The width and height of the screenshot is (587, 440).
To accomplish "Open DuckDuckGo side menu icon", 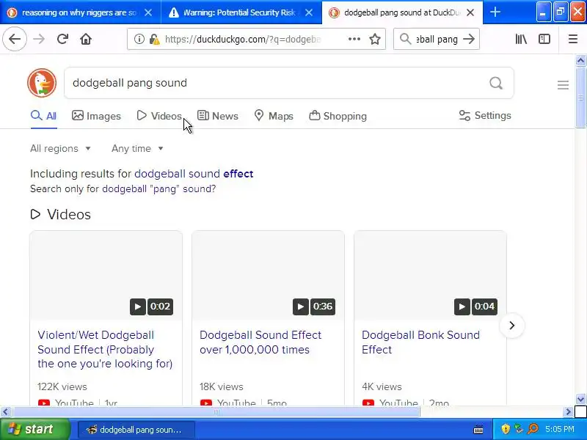I will coord(563,85).
